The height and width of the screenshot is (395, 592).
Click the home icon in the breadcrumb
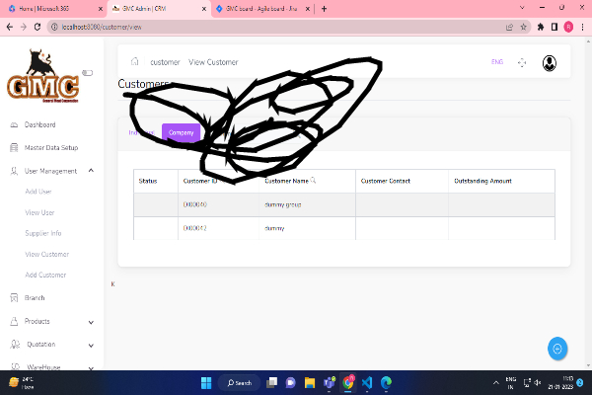click(x=135, y=62)
